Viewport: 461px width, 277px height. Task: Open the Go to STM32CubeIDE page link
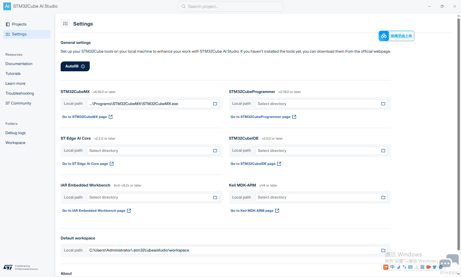[256, 164]
